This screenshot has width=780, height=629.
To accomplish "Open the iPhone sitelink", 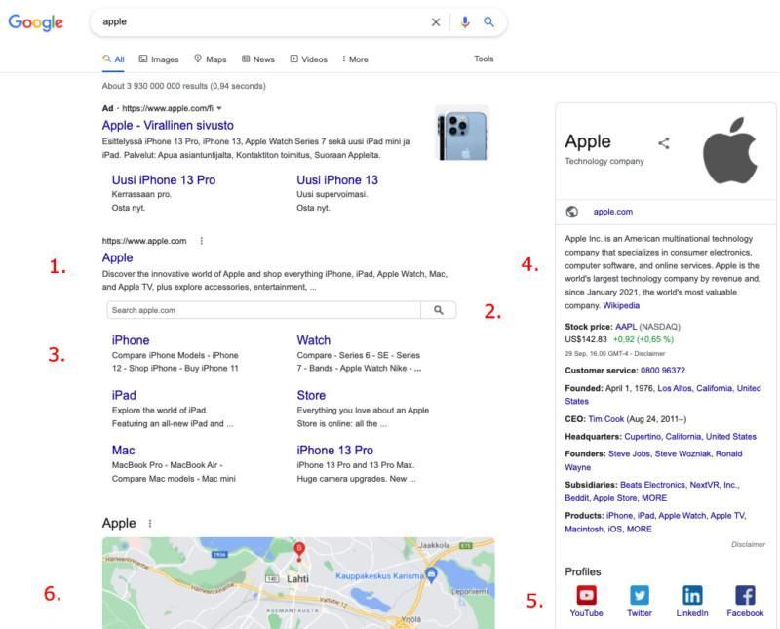I will (x=131, y=340).
